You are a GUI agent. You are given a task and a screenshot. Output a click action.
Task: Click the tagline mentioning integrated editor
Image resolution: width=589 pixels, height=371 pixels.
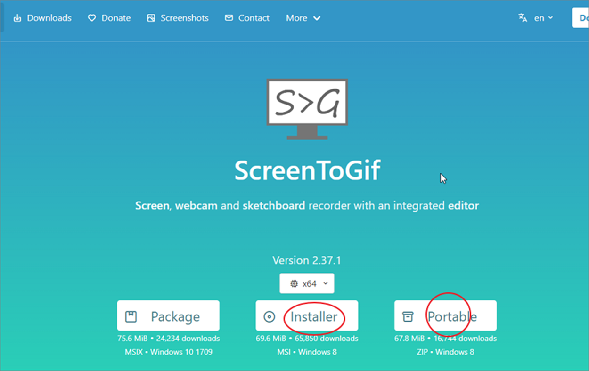(x=307, y=205)
